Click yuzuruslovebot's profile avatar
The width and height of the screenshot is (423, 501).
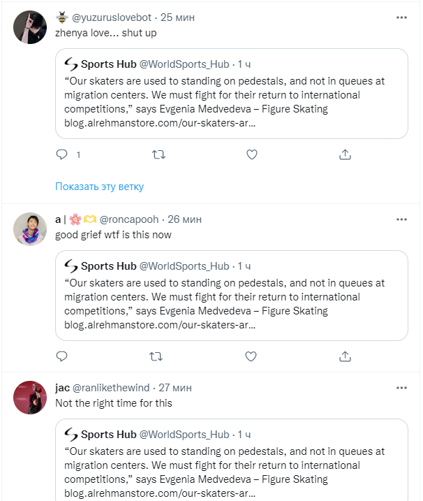point(30,28)
